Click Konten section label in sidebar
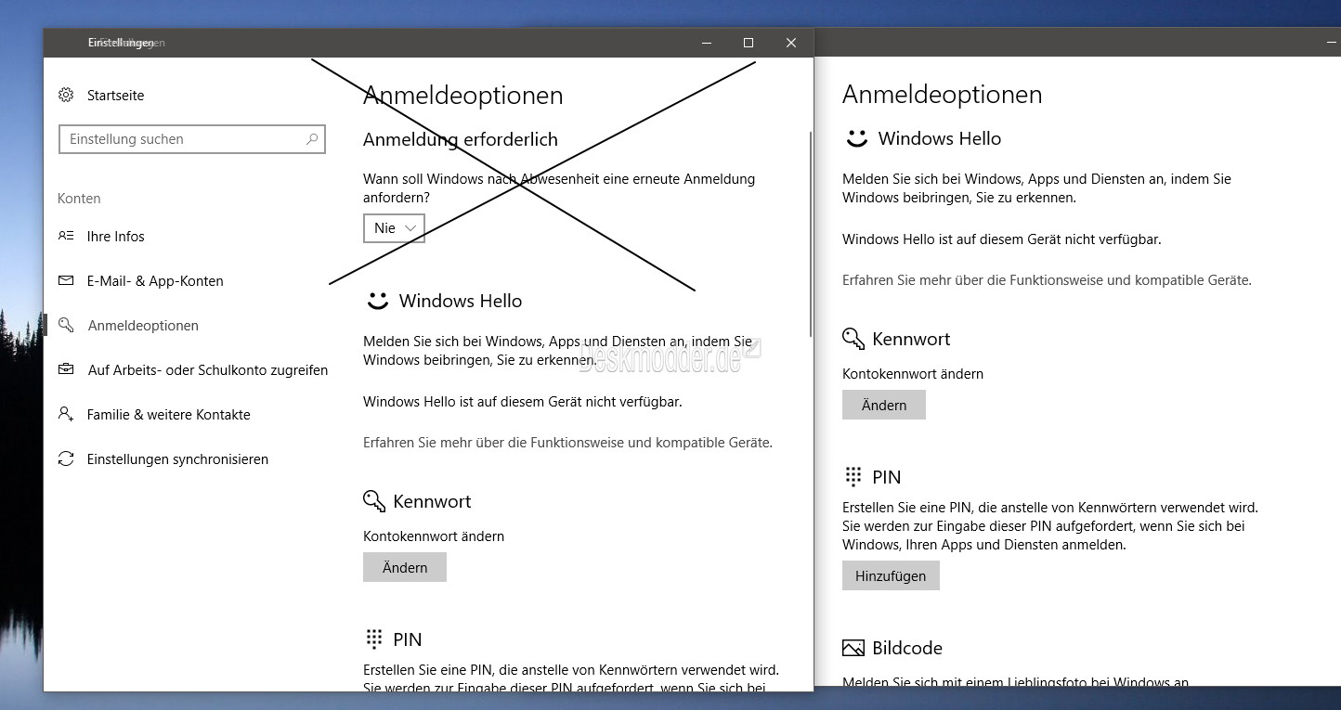Image resolution: width=1341 pixels, height=710 pixels. click(79, 198)
